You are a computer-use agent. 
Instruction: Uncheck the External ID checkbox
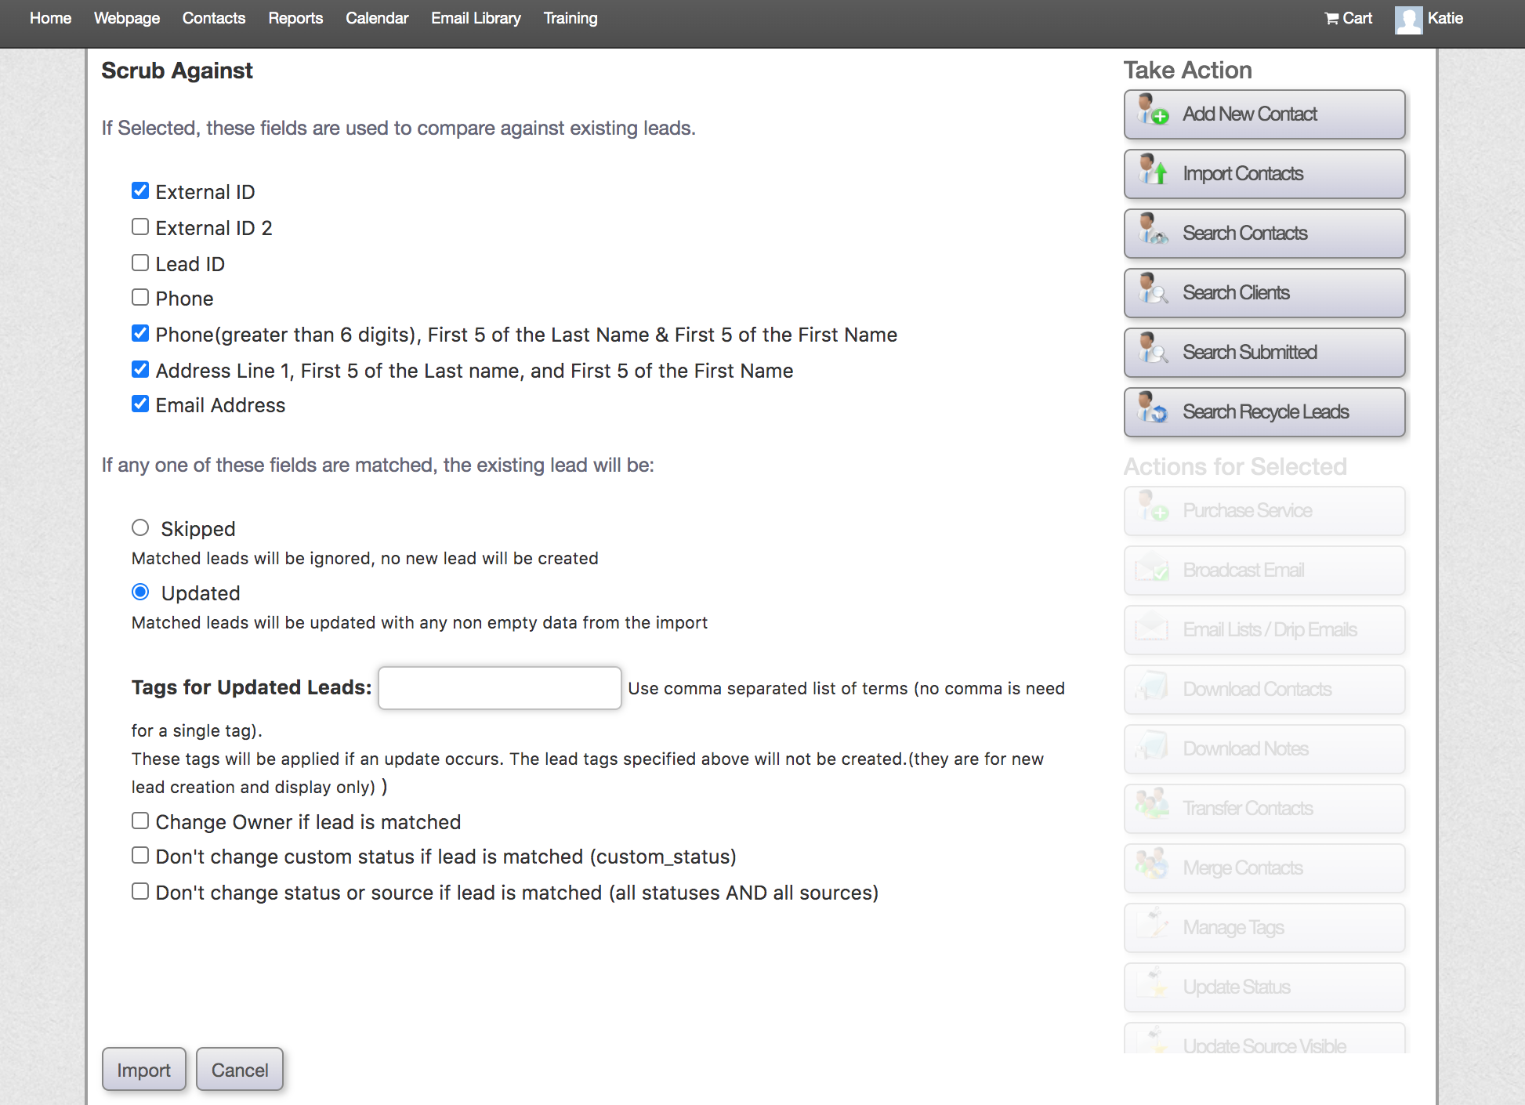pyautogui.click(x=140, y=190)
